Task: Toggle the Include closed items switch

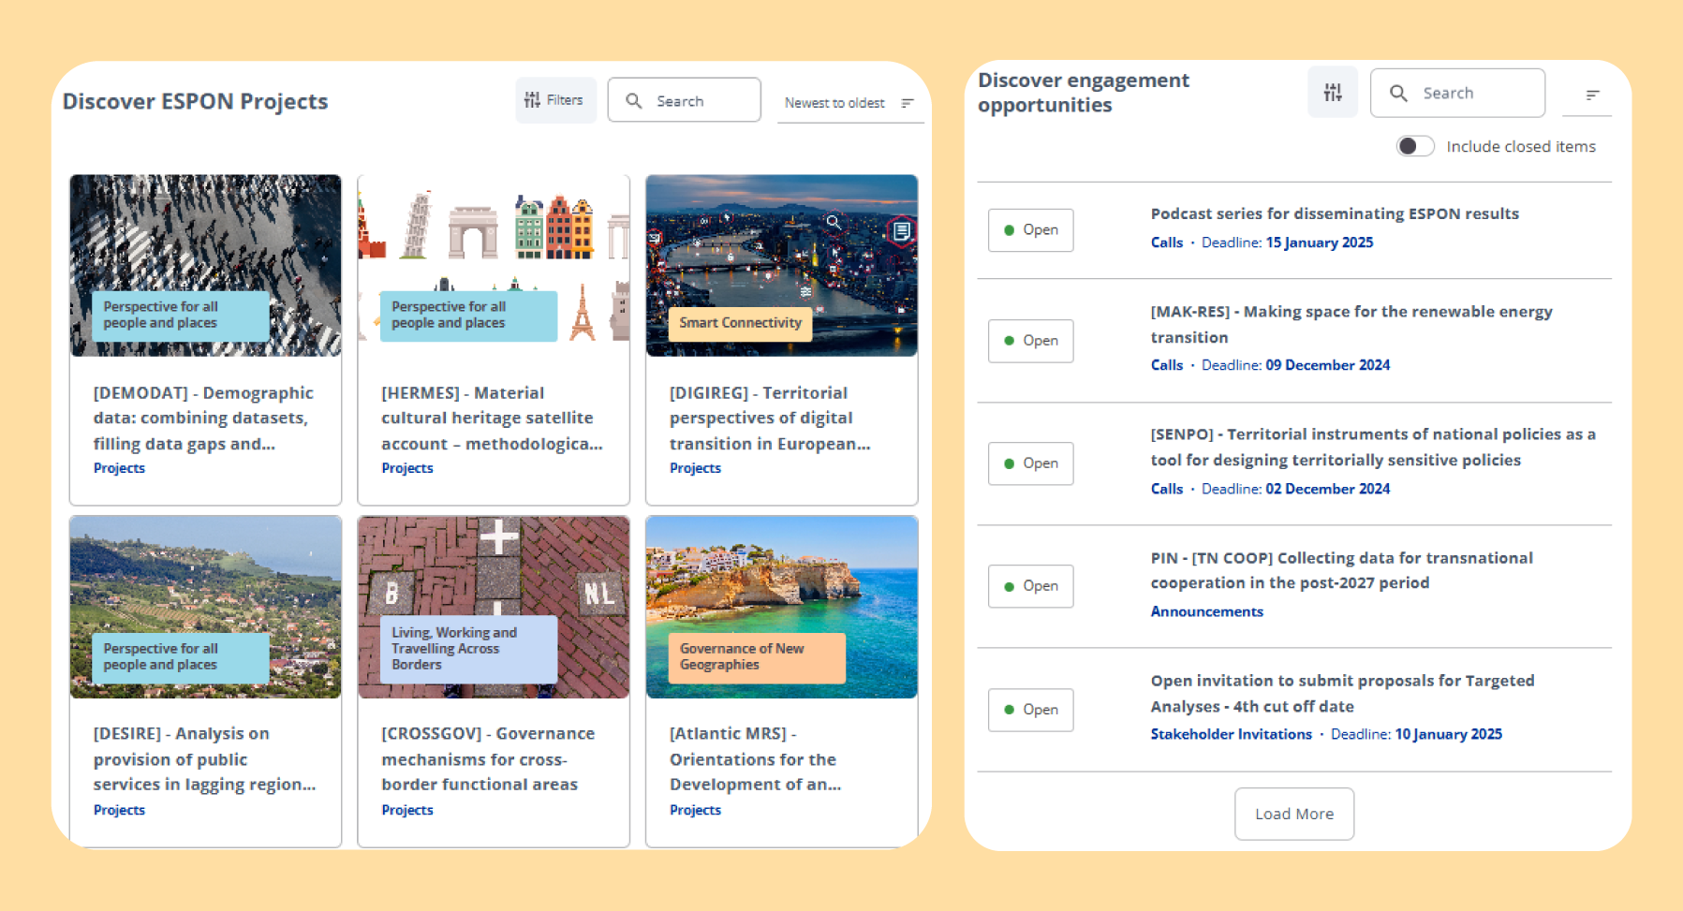Action: click(x=1414, y=147)
